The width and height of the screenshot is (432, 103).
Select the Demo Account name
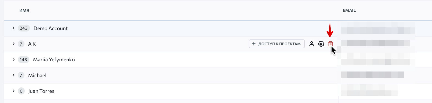pyautogui.click(x=51, y=28)
